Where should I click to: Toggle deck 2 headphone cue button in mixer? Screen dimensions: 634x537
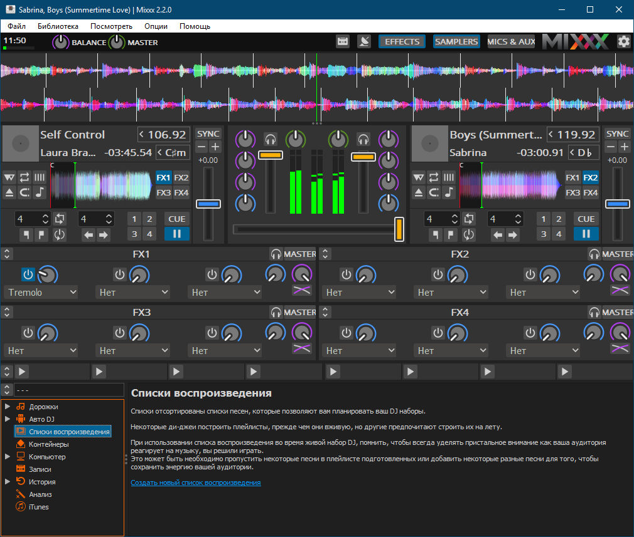(x=363, y=139)
